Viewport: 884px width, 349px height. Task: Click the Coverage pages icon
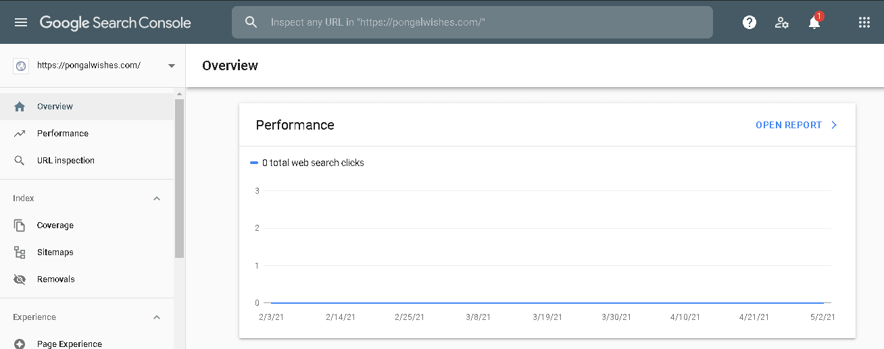click(x=20, y=225)
